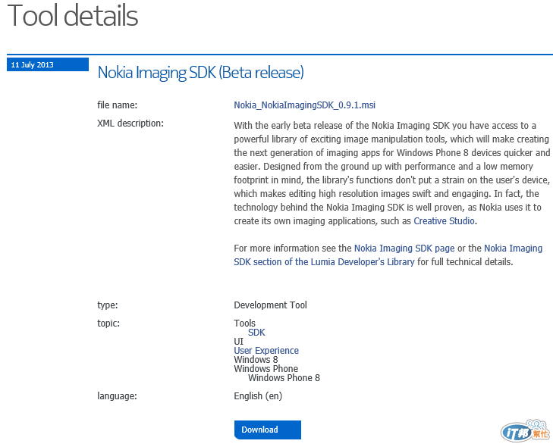Follow the Nokia Imaging SDK page link

pyautogui.click(x=404, y=249)
